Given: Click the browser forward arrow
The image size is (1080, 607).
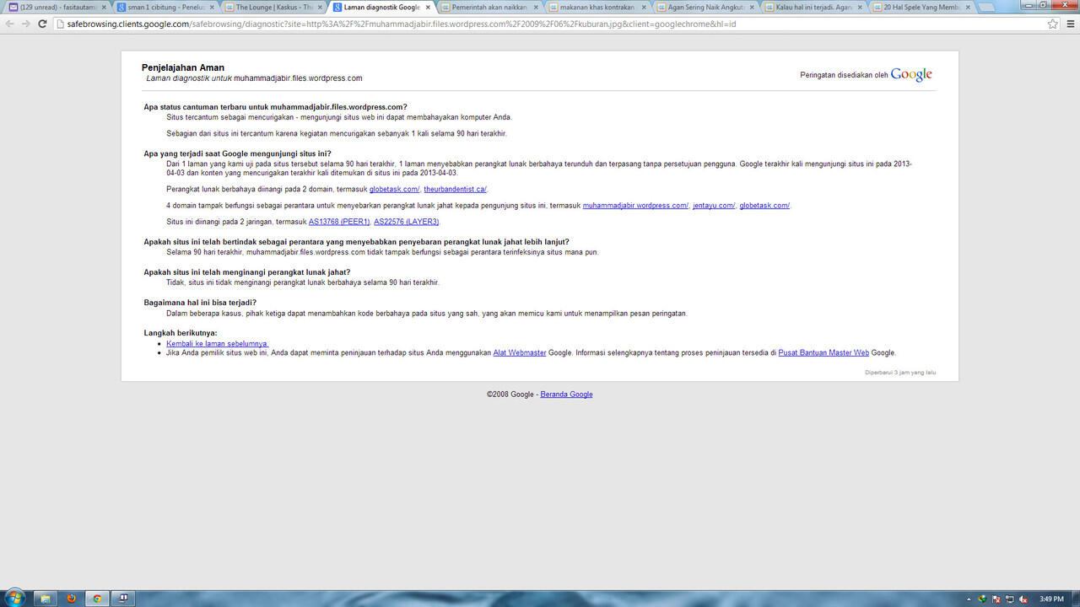Looking at the screenshot, I should (26, 24).
